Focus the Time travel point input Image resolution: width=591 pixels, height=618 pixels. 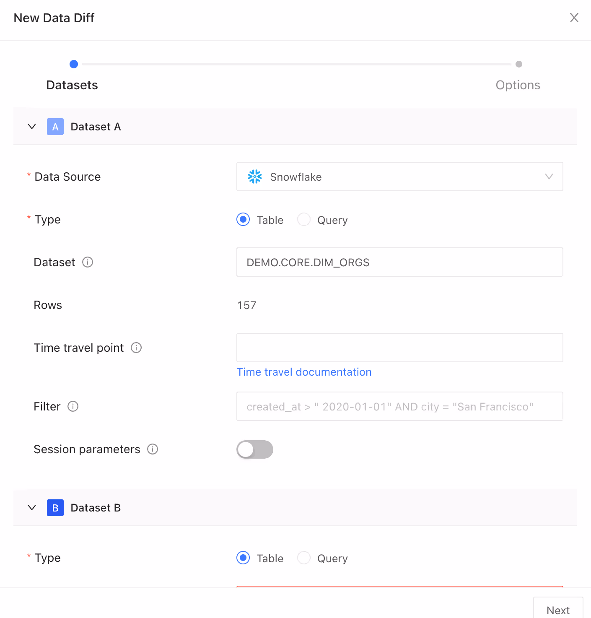pos(400,348)
